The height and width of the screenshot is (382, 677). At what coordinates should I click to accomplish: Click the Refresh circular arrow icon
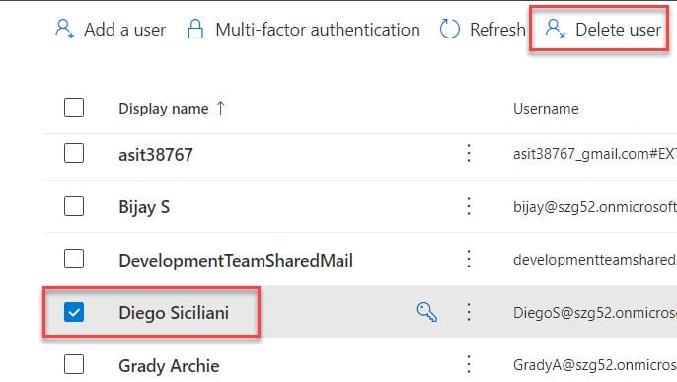(449, 29)
